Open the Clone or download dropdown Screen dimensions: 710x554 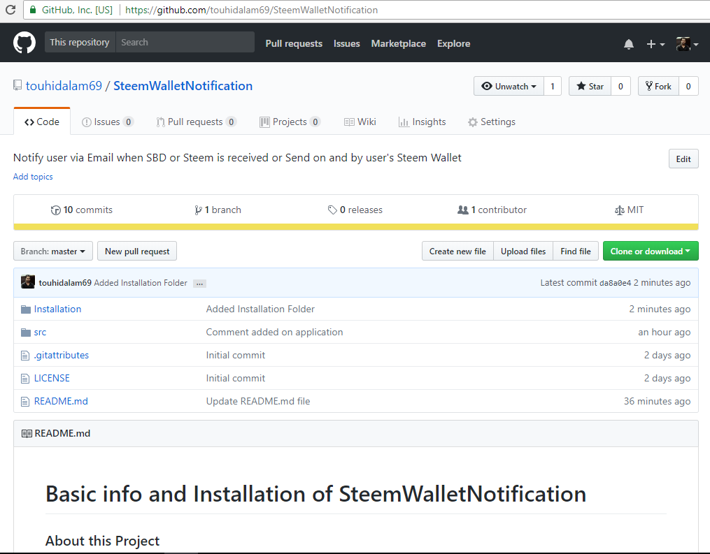[x=651, y=251]
